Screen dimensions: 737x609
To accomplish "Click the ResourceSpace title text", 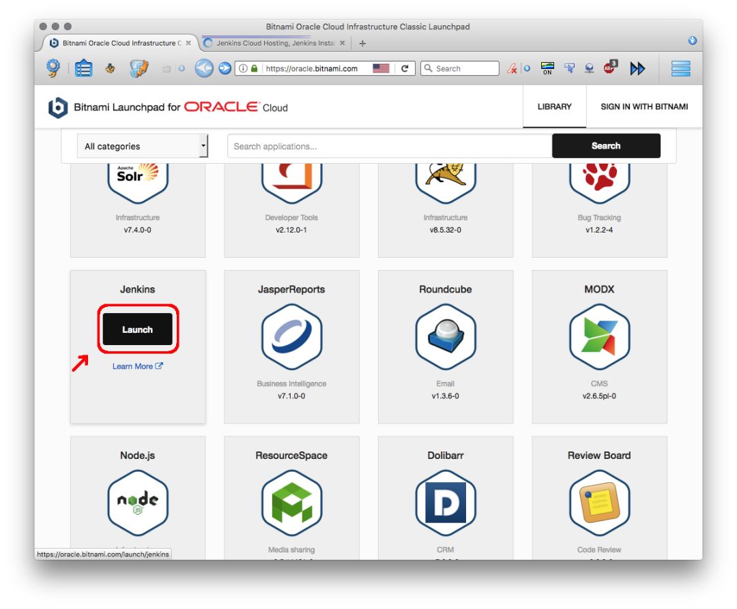I will 291,456.
